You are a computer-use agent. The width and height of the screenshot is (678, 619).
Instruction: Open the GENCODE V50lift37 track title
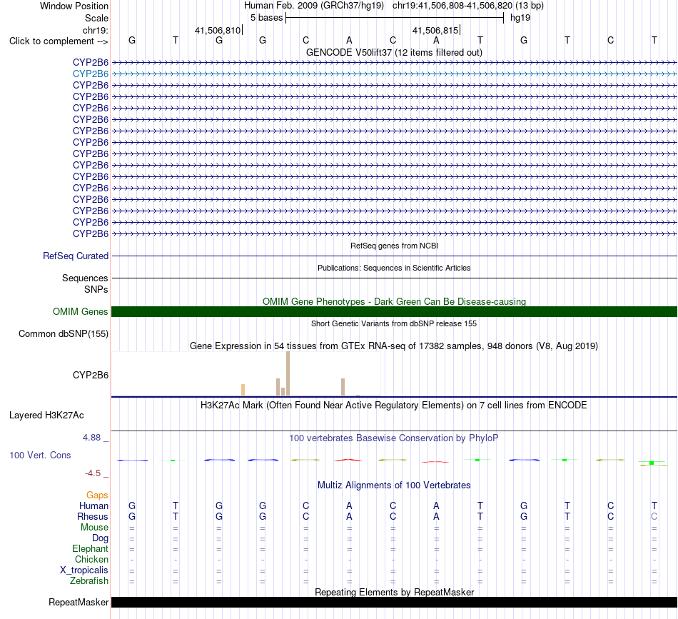point(394,52)
